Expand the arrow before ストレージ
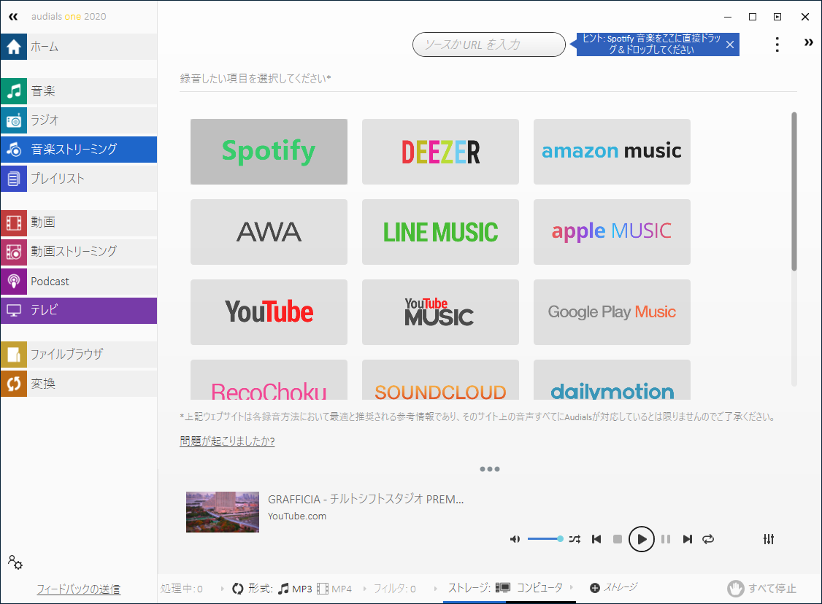 point(436,589)
